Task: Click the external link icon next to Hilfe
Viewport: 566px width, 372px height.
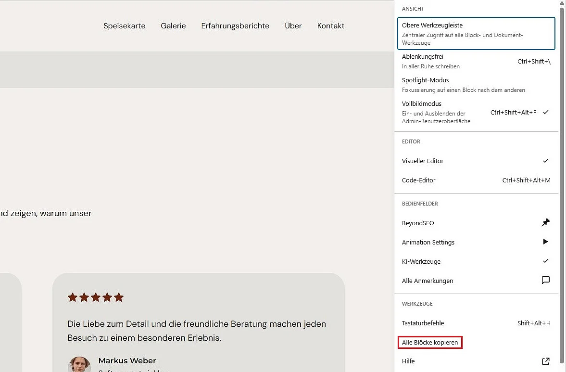Action: [546, 361]
